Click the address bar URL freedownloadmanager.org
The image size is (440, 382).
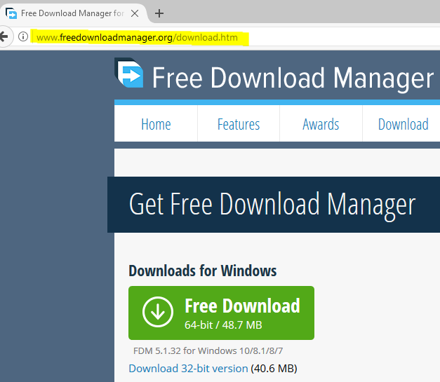pos(137,37)
